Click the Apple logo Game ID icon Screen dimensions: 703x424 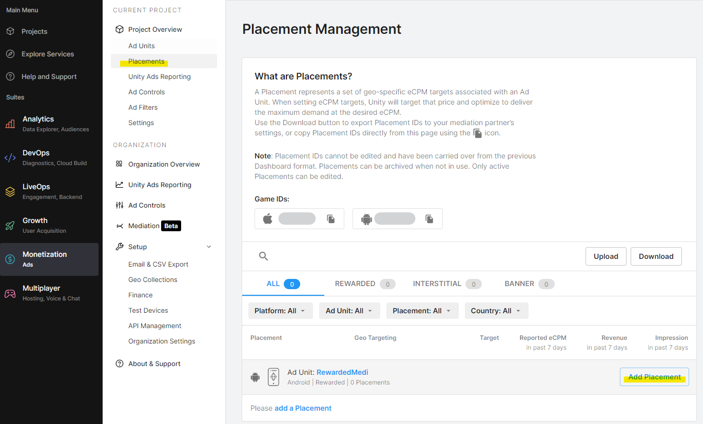pos(267,219)
